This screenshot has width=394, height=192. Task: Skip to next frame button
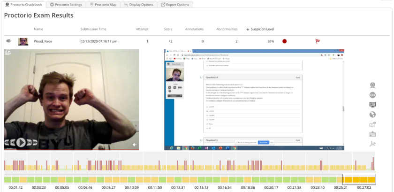click(30, 142)
